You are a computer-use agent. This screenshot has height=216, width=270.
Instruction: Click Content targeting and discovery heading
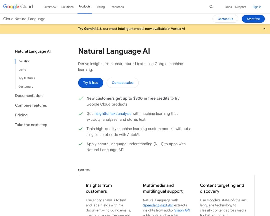(222, 188)
